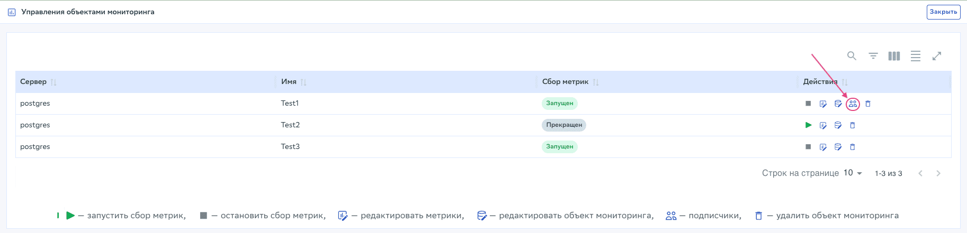Change table row density
This screenshot has height=233, width=967.
[916, 55]
